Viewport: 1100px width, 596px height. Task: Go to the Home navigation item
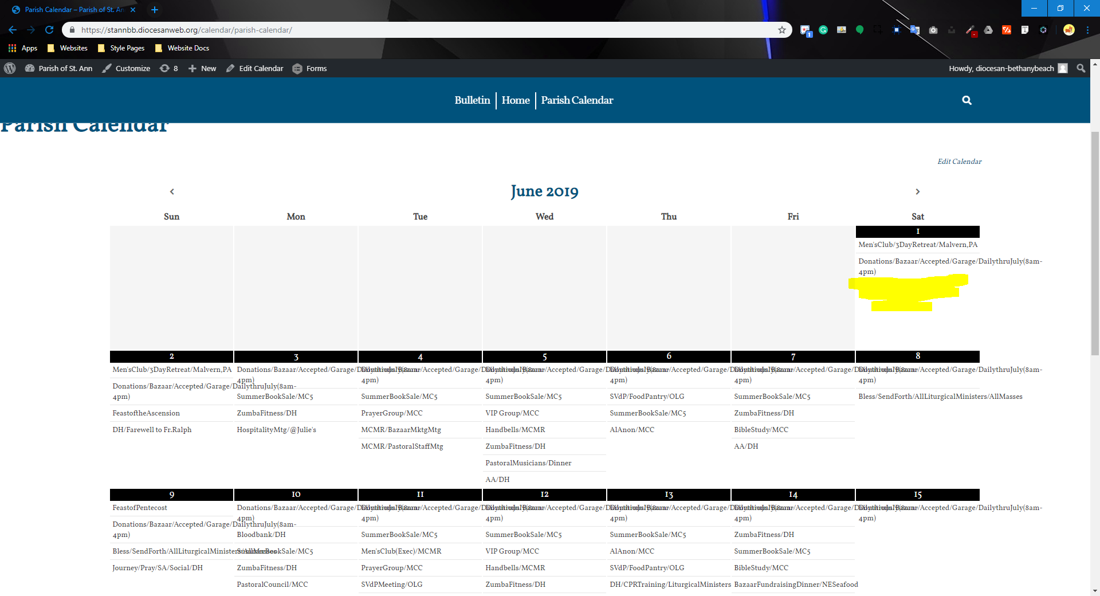click(516, 100)
